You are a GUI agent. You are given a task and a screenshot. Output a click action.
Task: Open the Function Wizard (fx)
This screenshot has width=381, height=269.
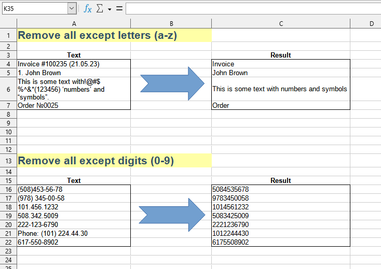coord(88,9)
